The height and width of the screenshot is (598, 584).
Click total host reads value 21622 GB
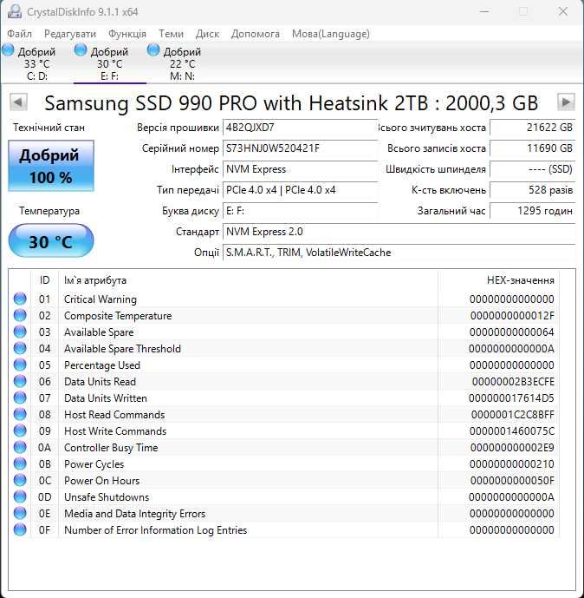(x=532, y=128)
